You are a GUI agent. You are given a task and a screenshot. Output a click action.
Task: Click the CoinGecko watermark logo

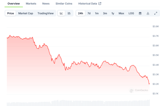(x=139, y=90)
